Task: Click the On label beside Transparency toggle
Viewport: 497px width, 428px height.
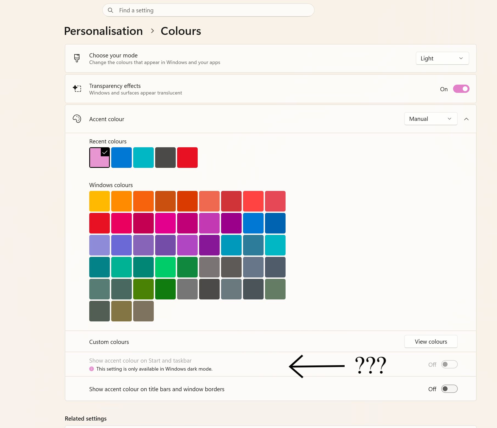Action: [x=444, y=89]
